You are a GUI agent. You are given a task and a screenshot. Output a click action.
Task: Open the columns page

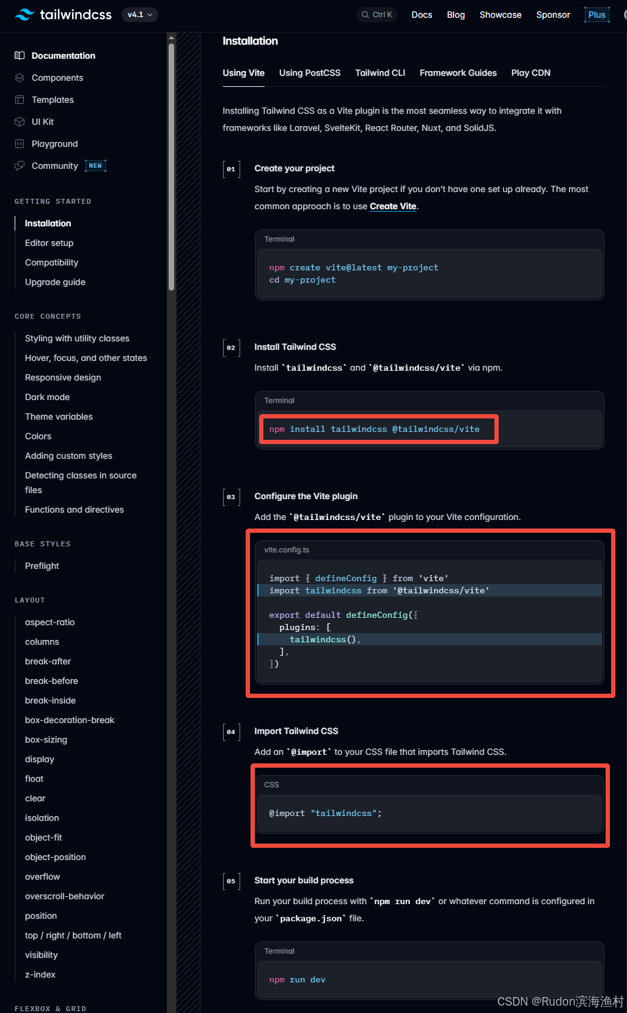42,642
